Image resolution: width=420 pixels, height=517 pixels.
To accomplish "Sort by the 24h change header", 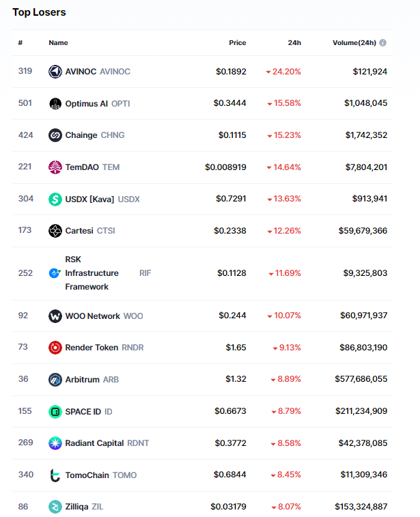I will click(294, 43).
